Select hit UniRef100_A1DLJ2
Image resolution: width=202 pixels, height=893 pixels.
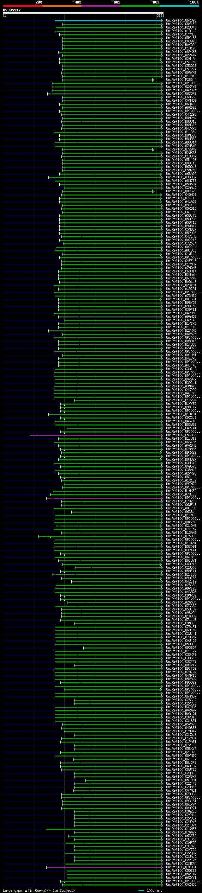(181, 31)
